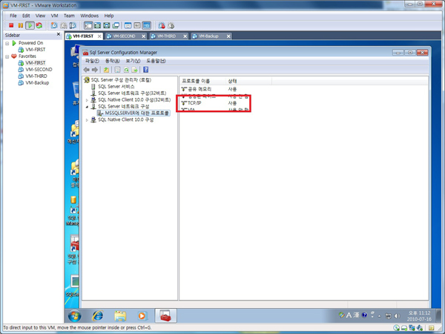Select SQL Server 서비스 tree node
This screenshot has width=445, height=334.
[116, 87]
